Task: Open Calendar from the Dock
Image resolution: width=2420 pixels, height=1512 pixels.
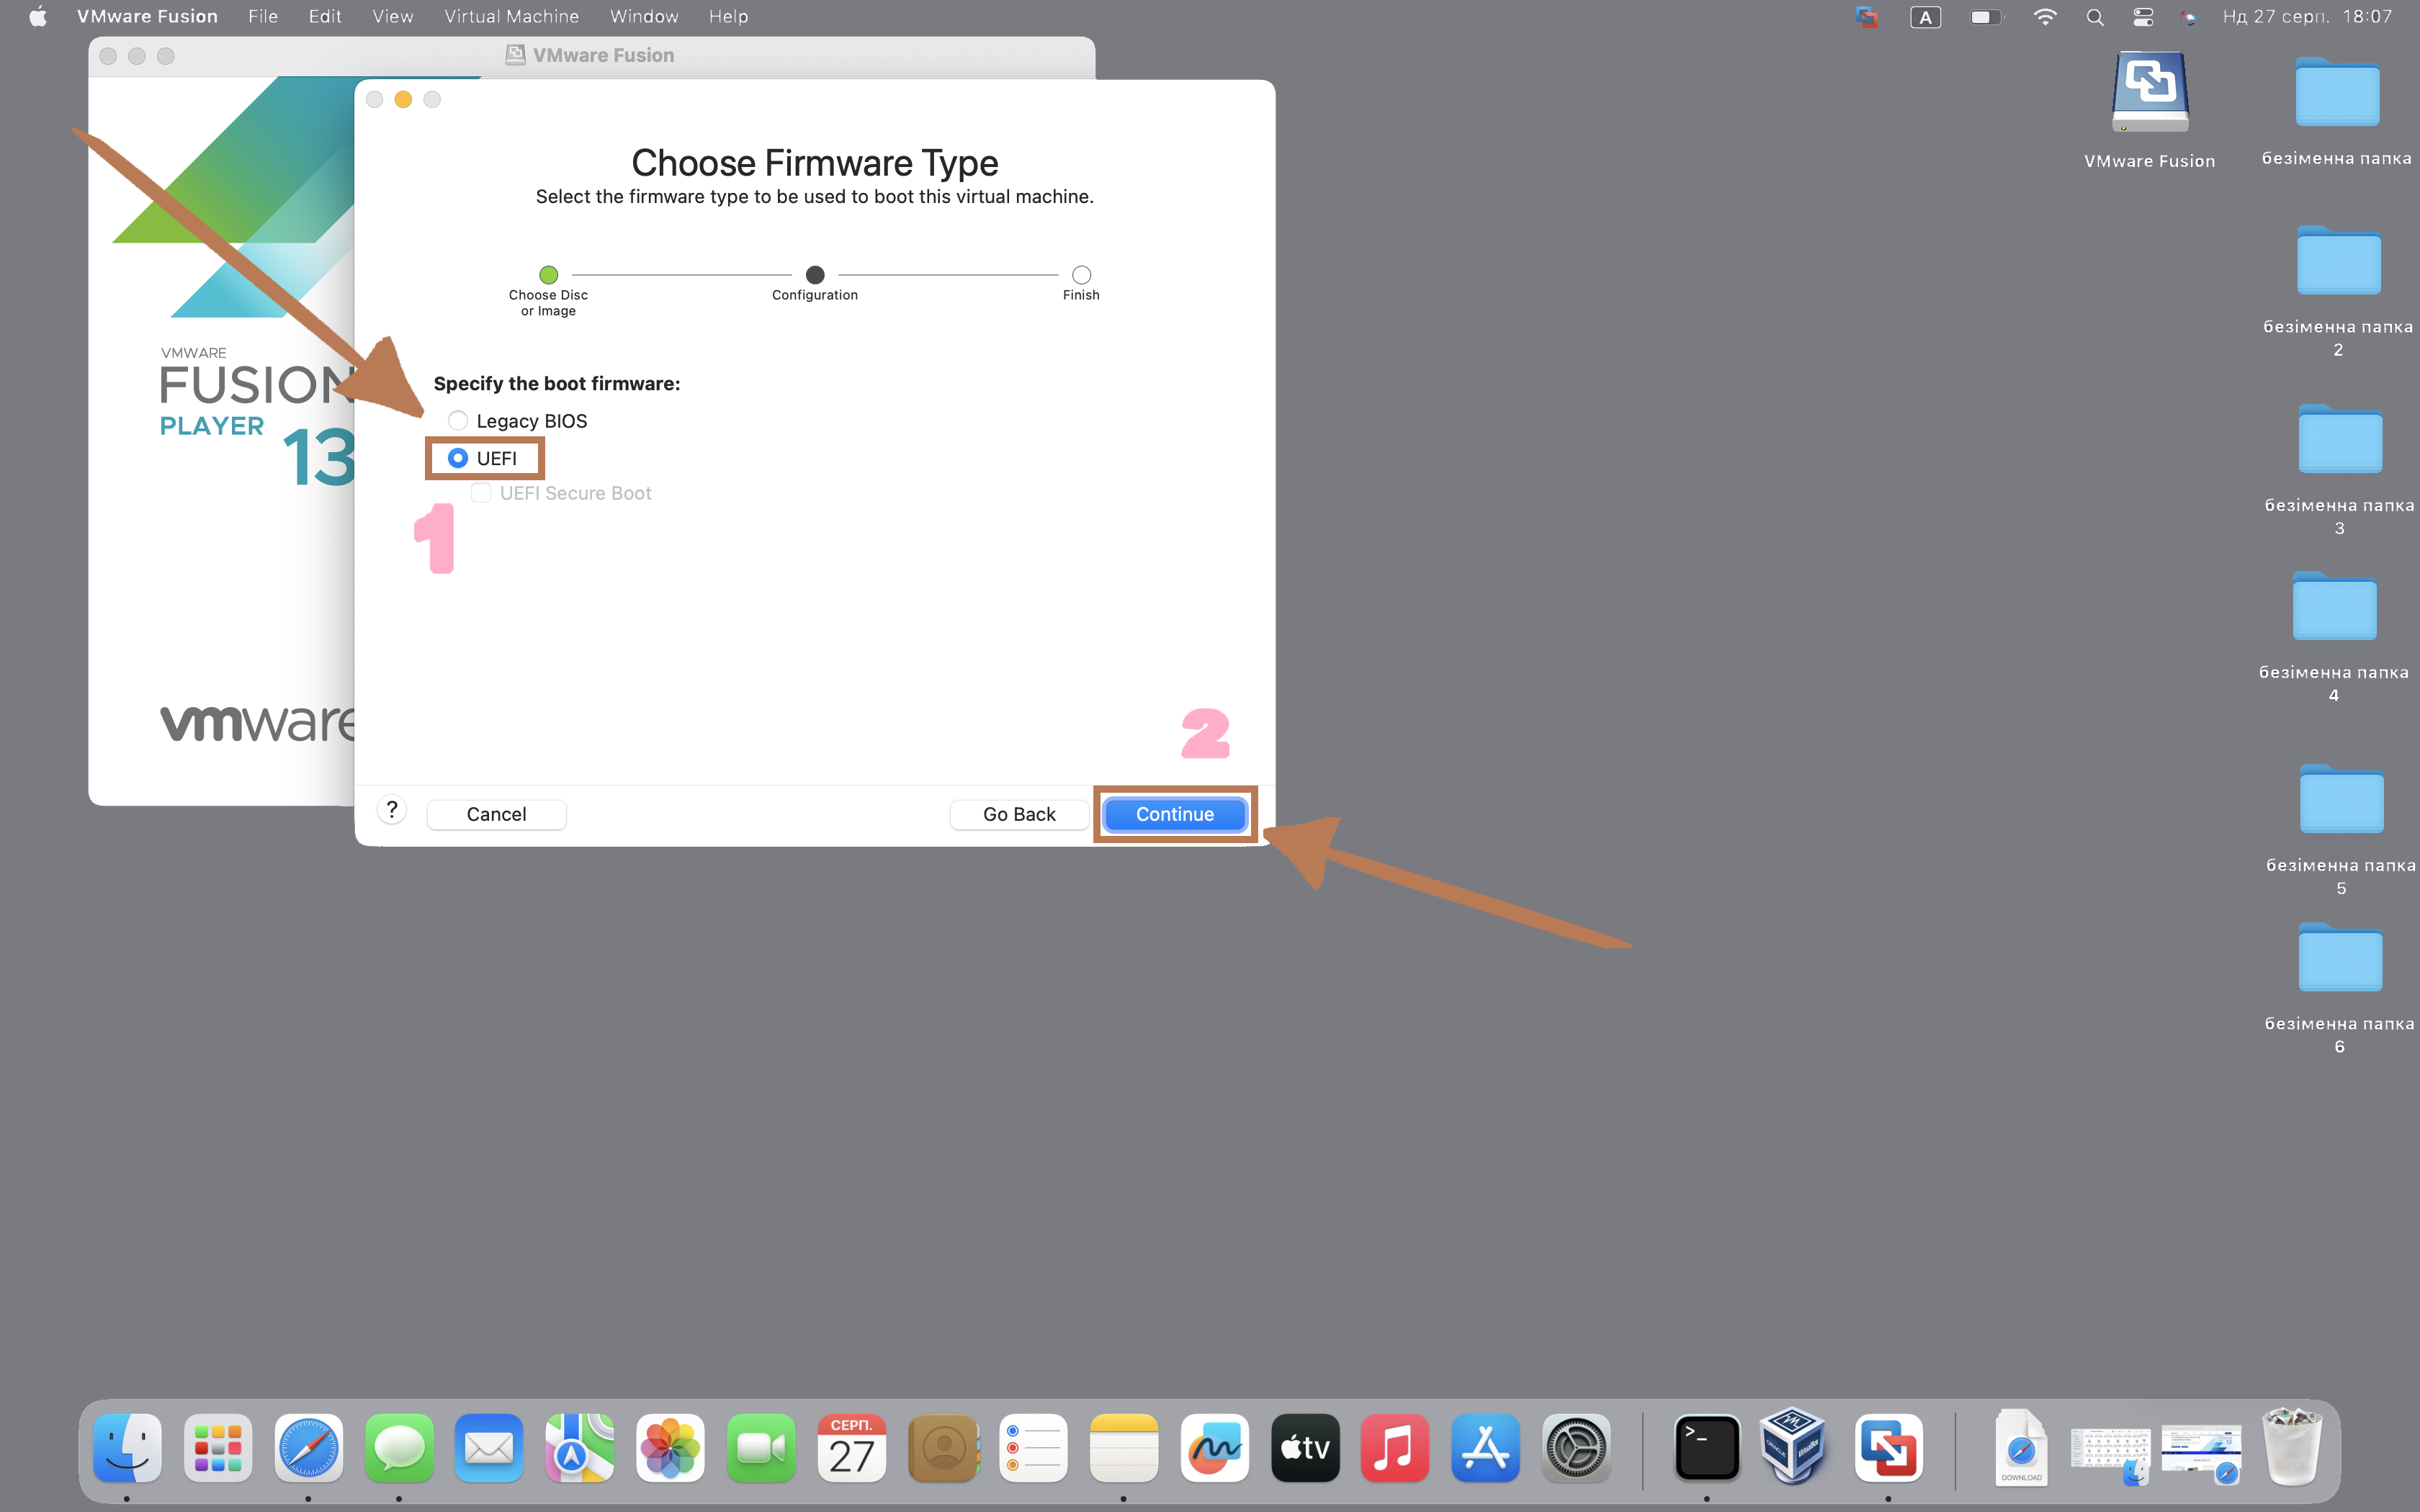Action: pyautogui.click(x=852, y=1447)
